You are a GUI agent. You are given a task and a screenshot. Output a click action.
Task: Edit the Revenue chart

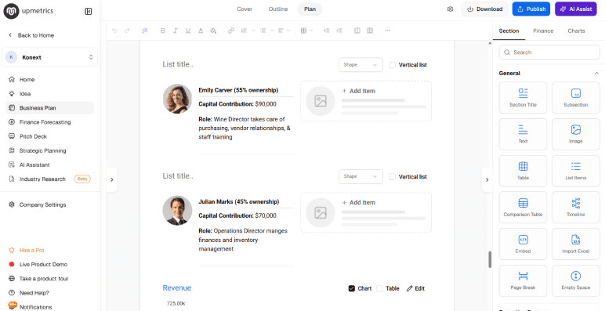(415, 288)
